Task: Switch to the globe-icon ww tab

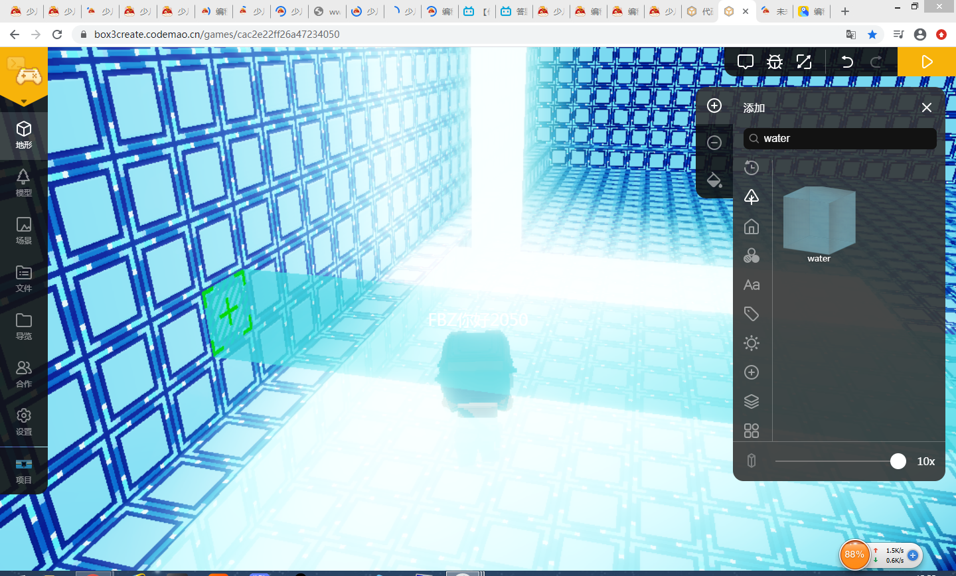Action: (327, 11)
